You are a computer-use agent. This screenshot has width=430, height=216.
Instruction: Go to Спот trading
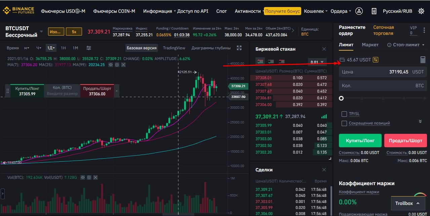click(x=222, y=11)
